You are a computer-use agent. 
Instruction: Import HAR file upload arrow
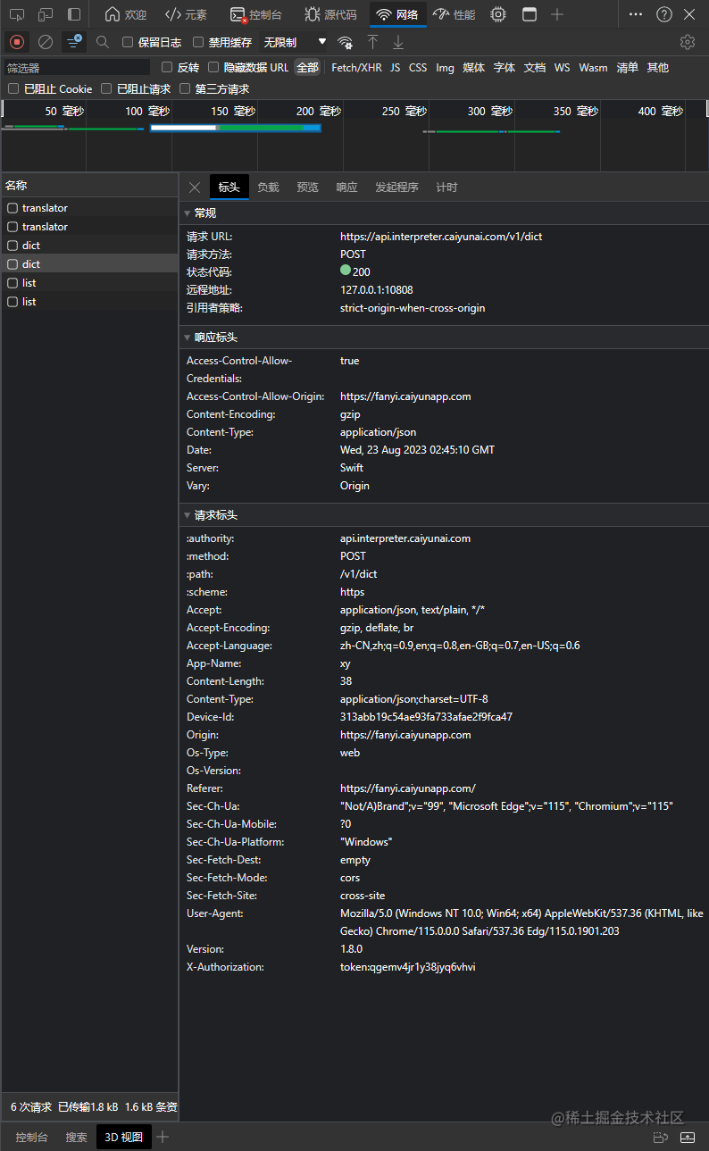[373, 42]
